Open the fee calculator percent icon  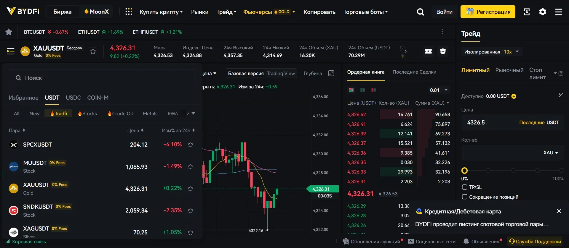561,95
